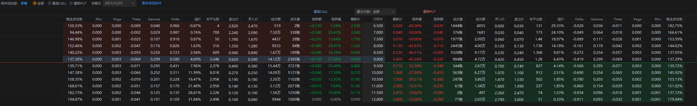This screenshot has width=697, height=106.
Task: Click call premium 31.84%
Action: coord(194,99)
